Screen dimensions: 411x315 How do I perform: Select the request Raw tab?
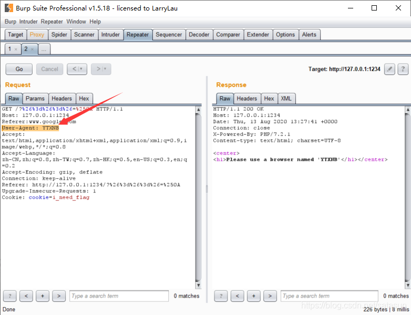click(14, 99)
